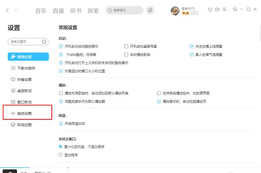Click the icon of 桌面歌词

(x=13, y=91)
